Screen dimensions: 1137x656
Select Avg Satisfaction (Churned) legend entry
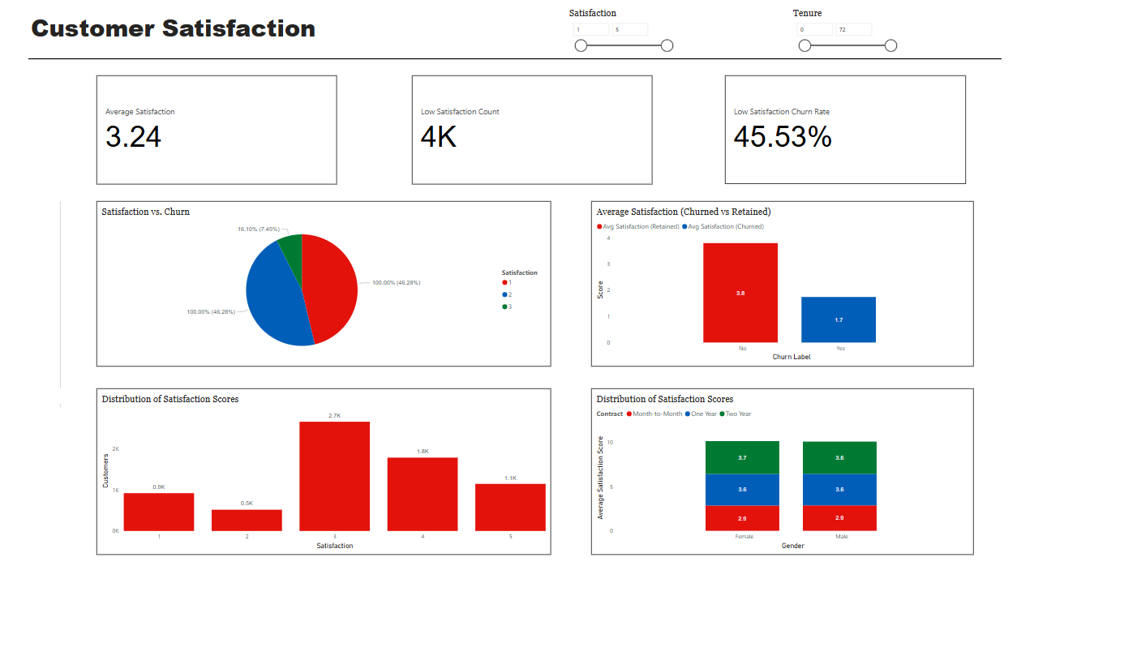click(x=723, y=227)
